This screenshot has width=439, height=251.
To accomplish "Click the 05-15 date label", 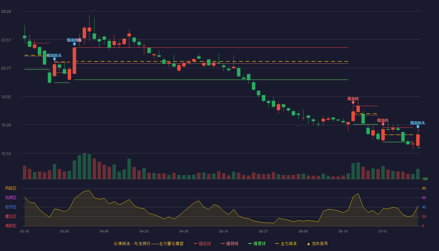I will [224, 231].
